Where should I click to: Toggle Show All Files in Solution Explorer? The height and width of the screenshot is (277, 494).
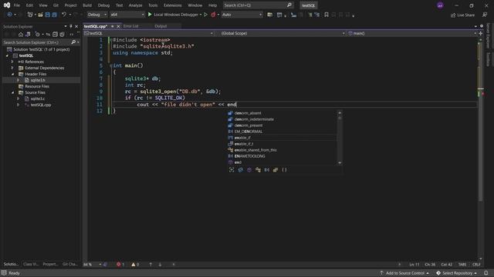62,34
